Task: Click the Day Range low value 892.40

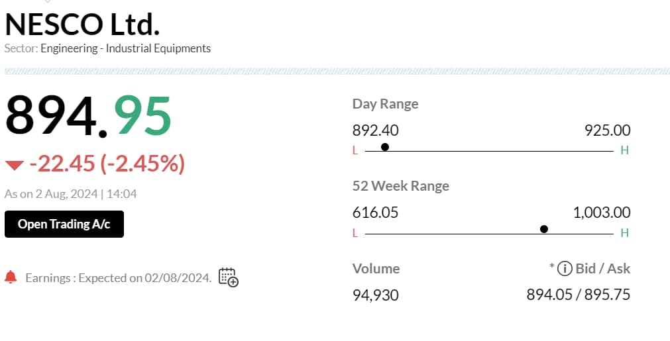Action: point(376,130)
